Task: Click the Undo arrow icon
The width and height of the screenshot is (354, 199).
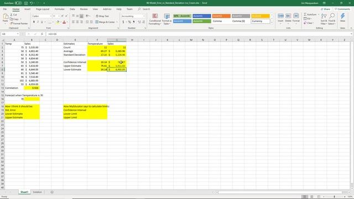Action: (x=32, y=3)
